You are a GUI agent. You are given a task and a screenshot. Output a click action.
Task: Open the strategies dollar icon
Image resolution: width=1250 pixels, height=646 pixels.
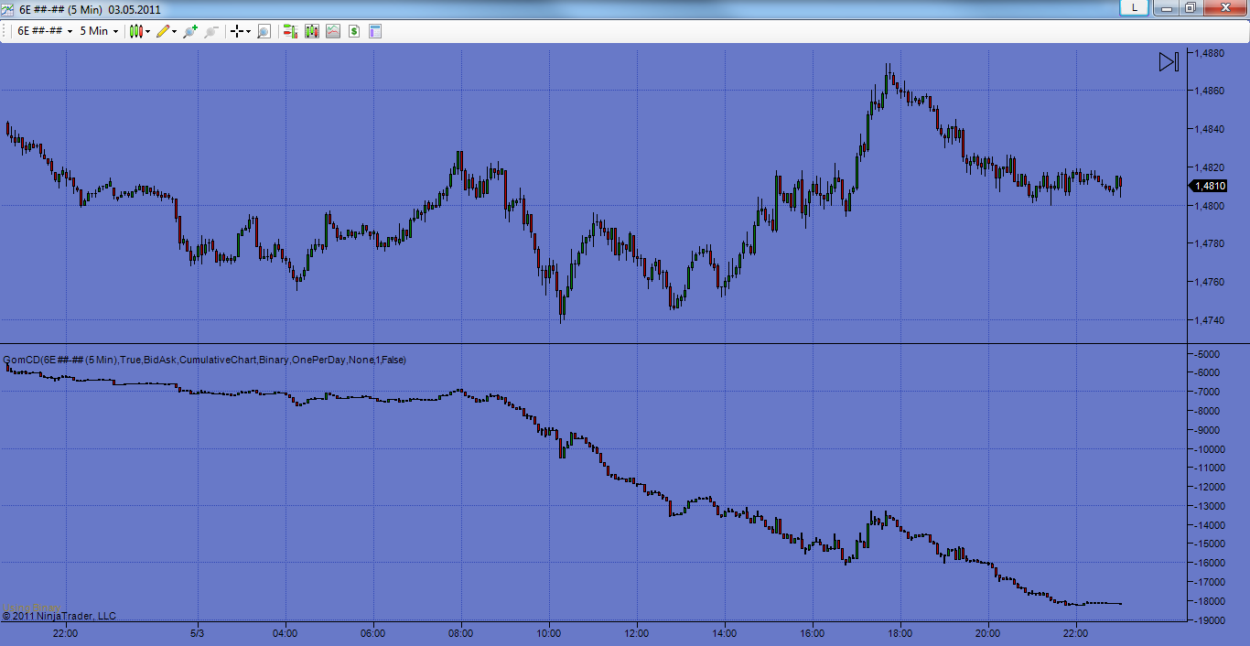[x=353, y=31]
